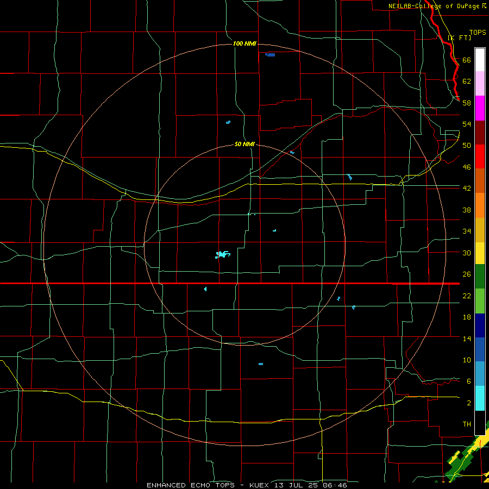Pick the bright yellow legend swatch

tap(480, 253)
